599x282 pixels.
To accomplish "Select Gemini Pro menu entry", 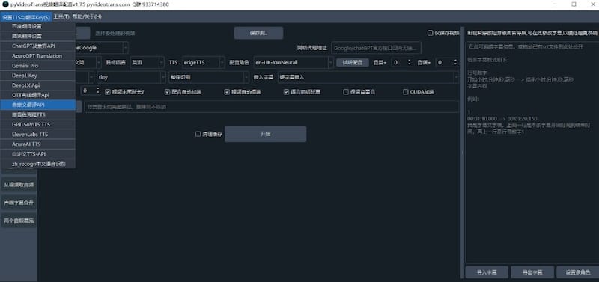I will tap(38, 66).
